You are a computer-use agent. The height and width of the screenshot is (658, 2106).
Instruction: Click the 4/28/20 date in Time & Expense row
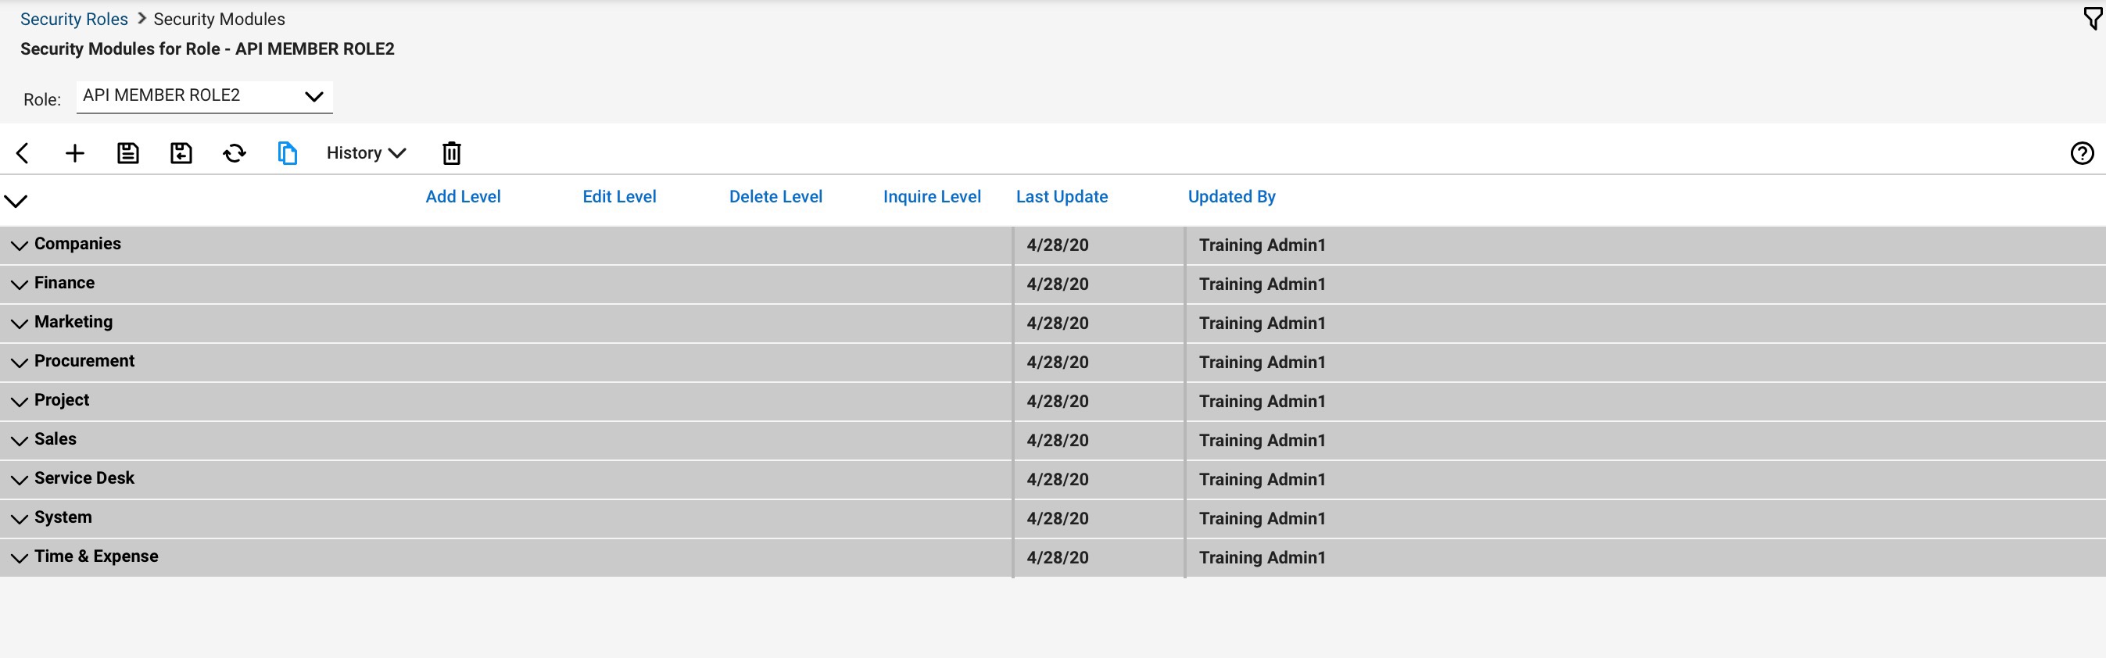1057,558
